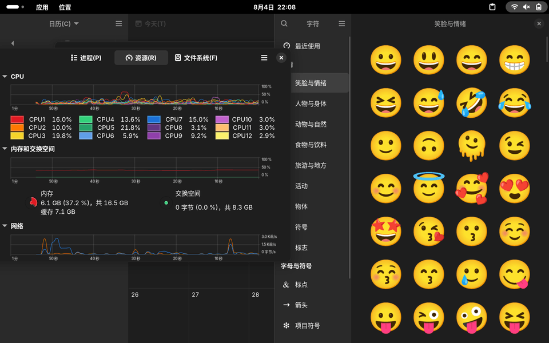Open System Monitor hamburger menu
This screenshot has width=549, height=343.
264,58
